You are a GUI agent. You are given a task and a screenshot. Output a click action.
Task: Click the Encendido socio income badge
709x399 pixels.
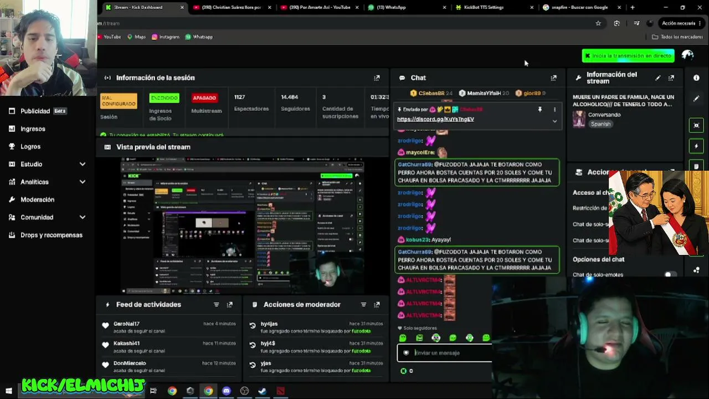point(164,98)
